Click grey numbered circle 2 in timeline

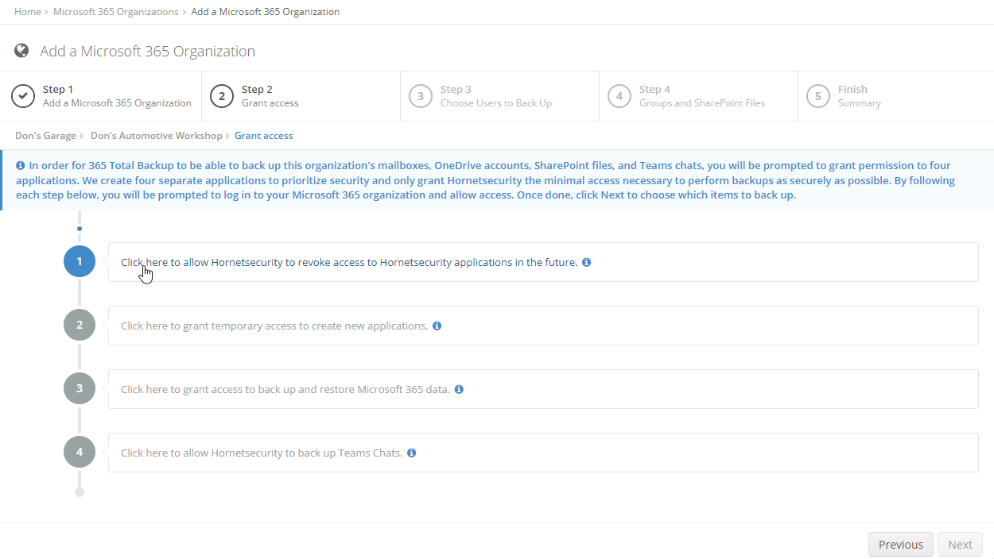click(80, 325)
